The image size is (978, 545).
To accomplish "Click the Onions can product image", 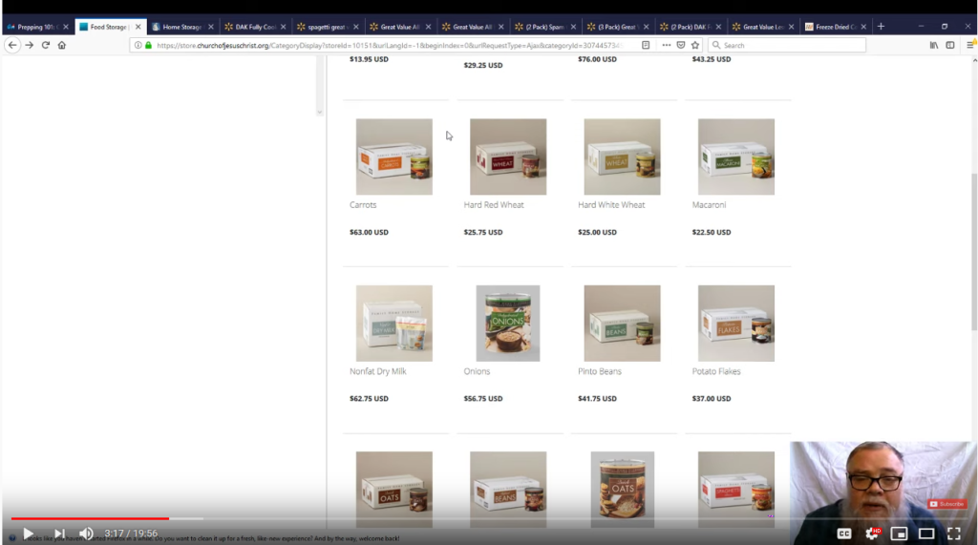I will (507, 323).
